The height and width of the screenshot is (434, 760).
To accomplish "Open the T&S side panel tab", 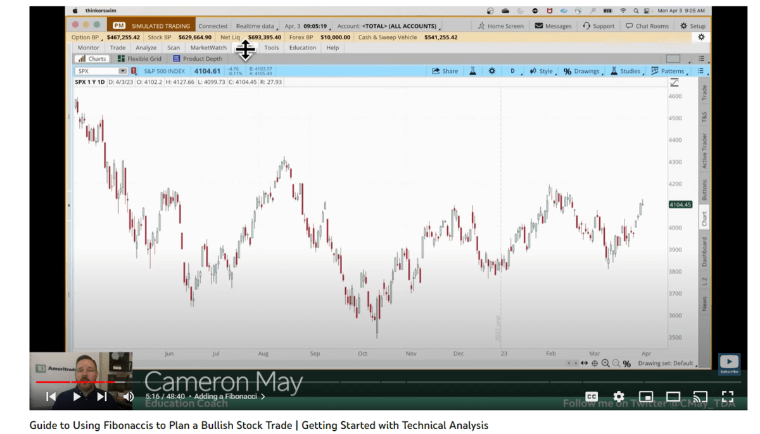I will coord(704,118).
